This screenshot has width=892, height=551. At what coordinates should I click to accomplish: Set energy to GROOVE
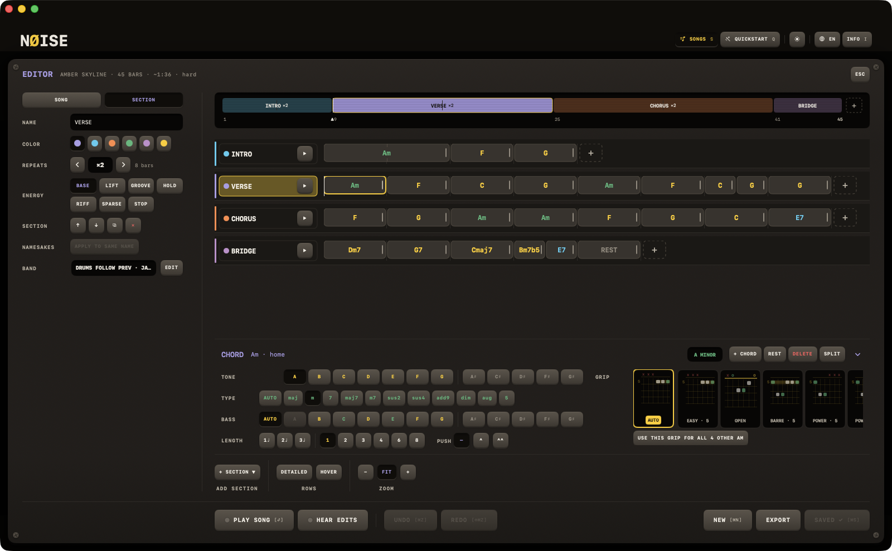click(140, 186)
